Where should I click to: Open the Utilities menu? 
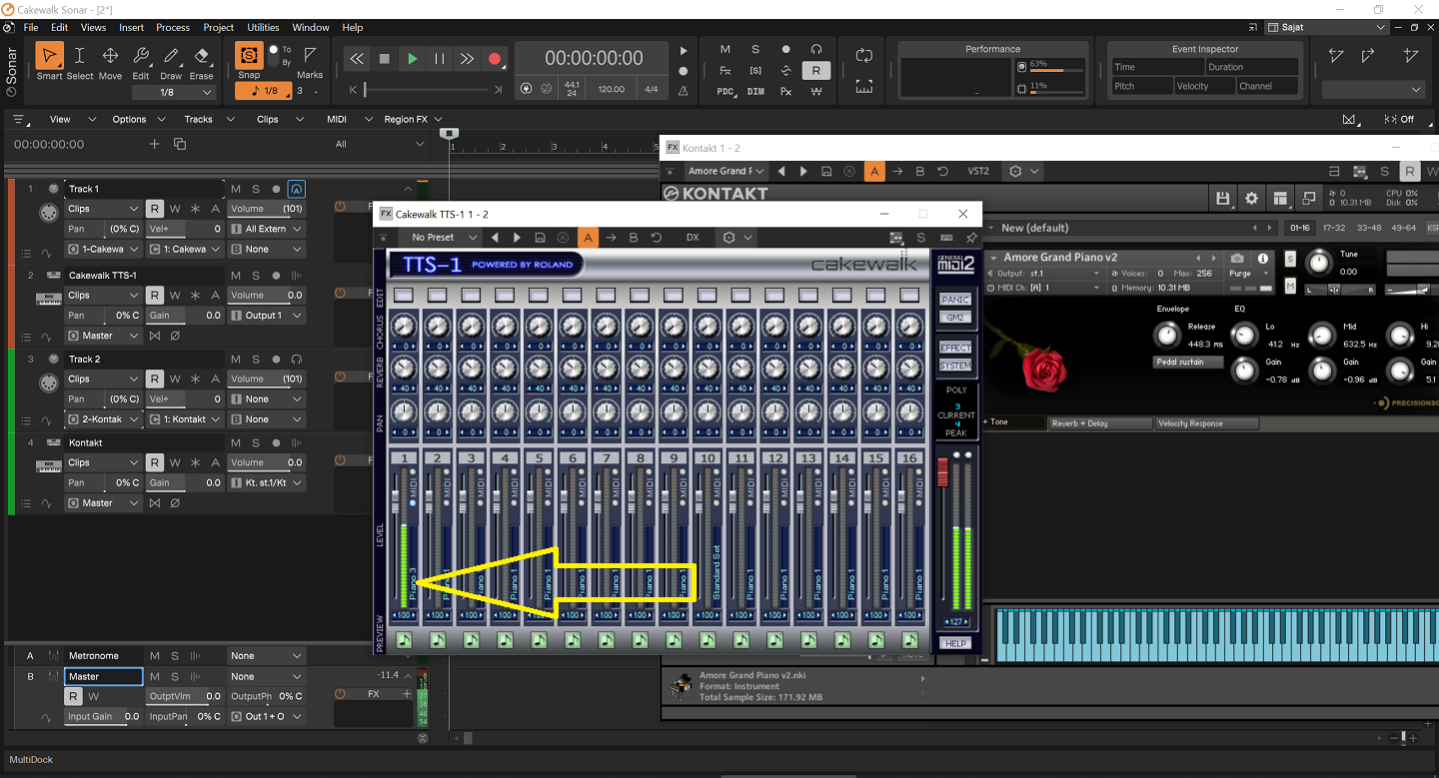coord(263,27)
